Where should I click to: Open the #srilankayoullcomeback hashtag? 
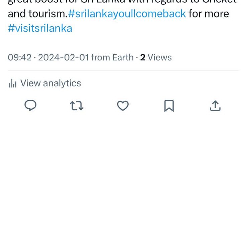pos(127,14)
